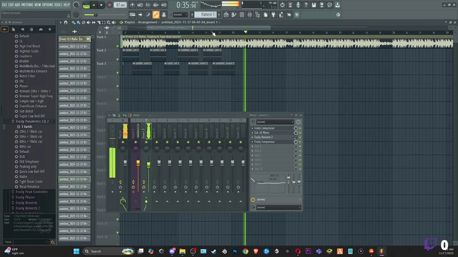Open the OPTIONS menu
Screen dimensions: 458x257
point(48,5)
